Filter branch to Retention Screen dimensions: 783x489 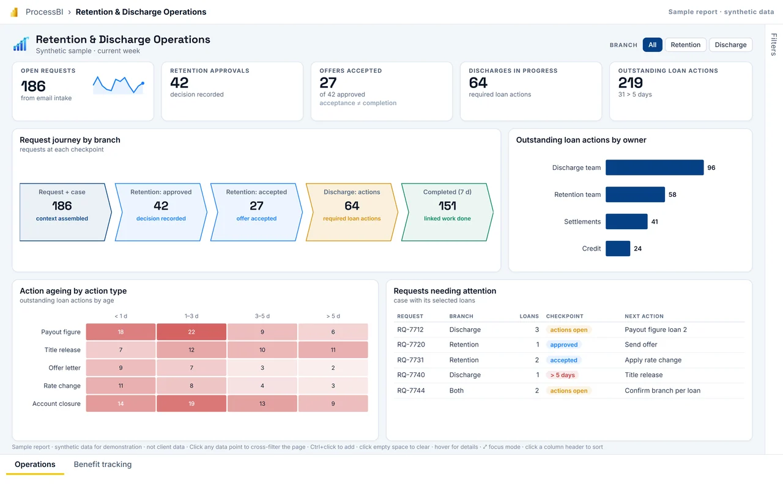coord(686,45)
